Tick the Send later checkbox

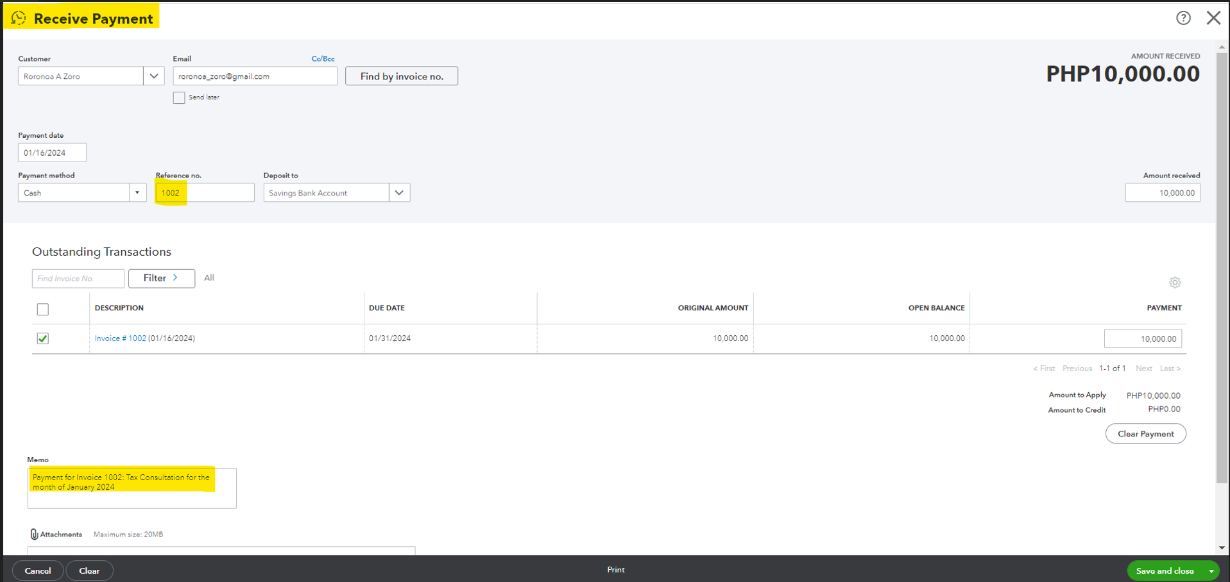pos(179,97)
